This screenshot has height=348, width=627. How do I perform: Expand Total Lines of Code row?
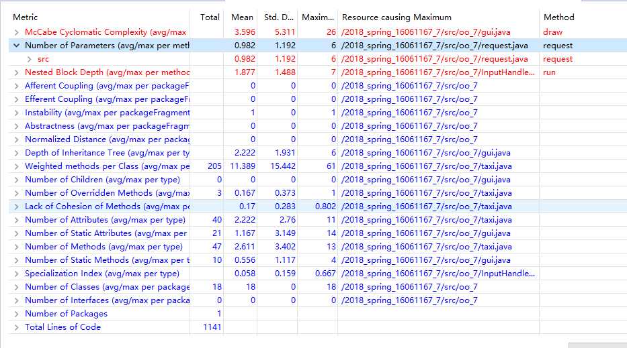(x=16, y=327)
